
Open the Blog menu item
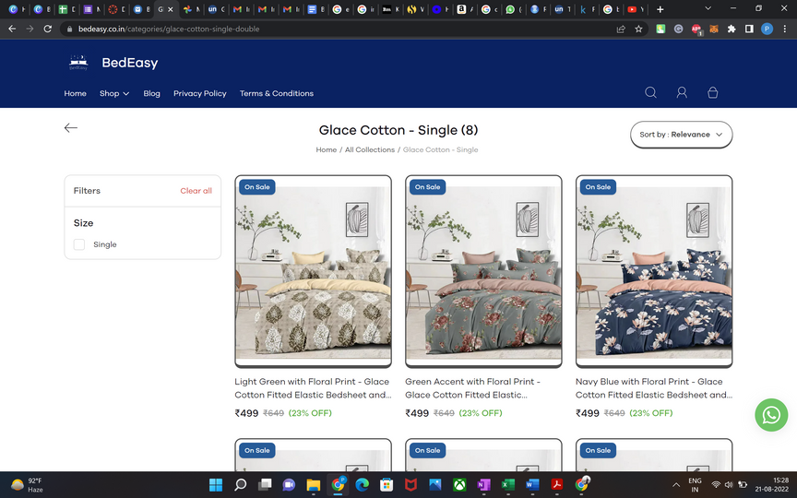point(151,93)
